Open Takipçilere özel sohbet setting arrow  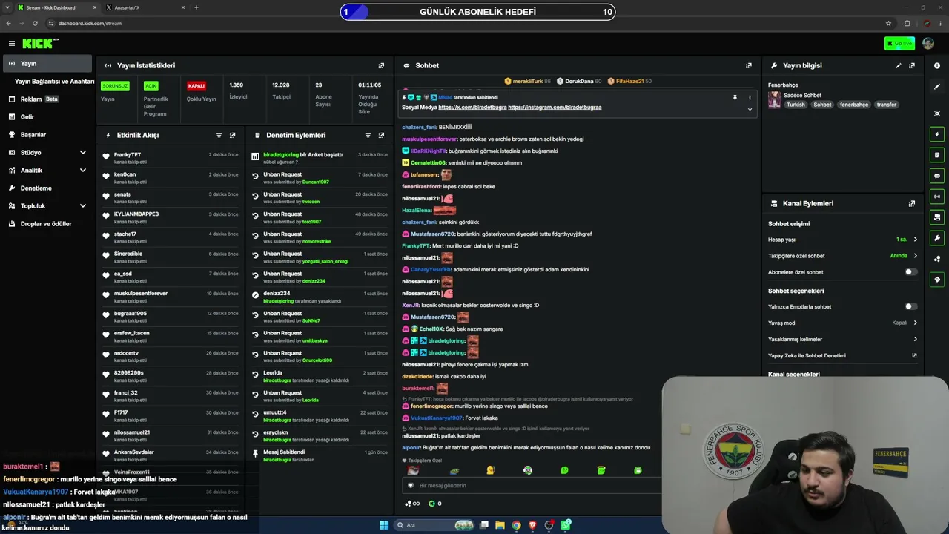pyautogui.click(x=915, y=256)
